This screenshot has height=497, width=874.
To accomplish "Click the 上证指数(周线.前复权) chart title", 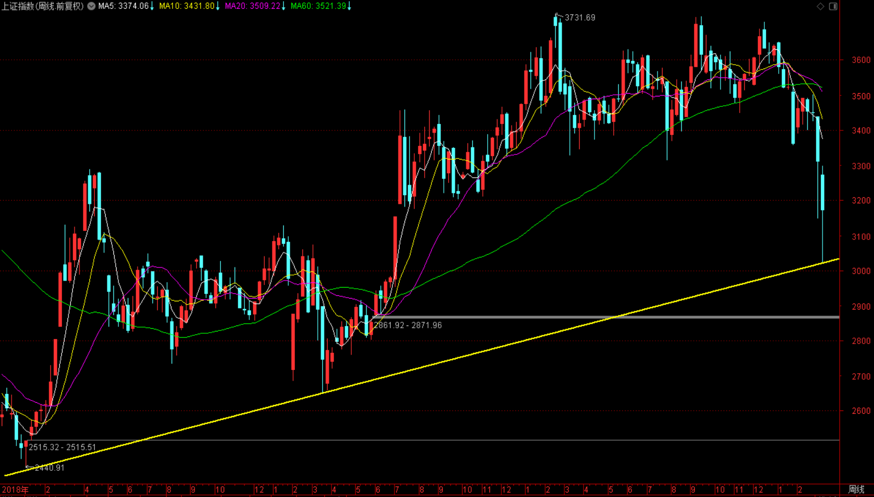I will coord(43,6).
